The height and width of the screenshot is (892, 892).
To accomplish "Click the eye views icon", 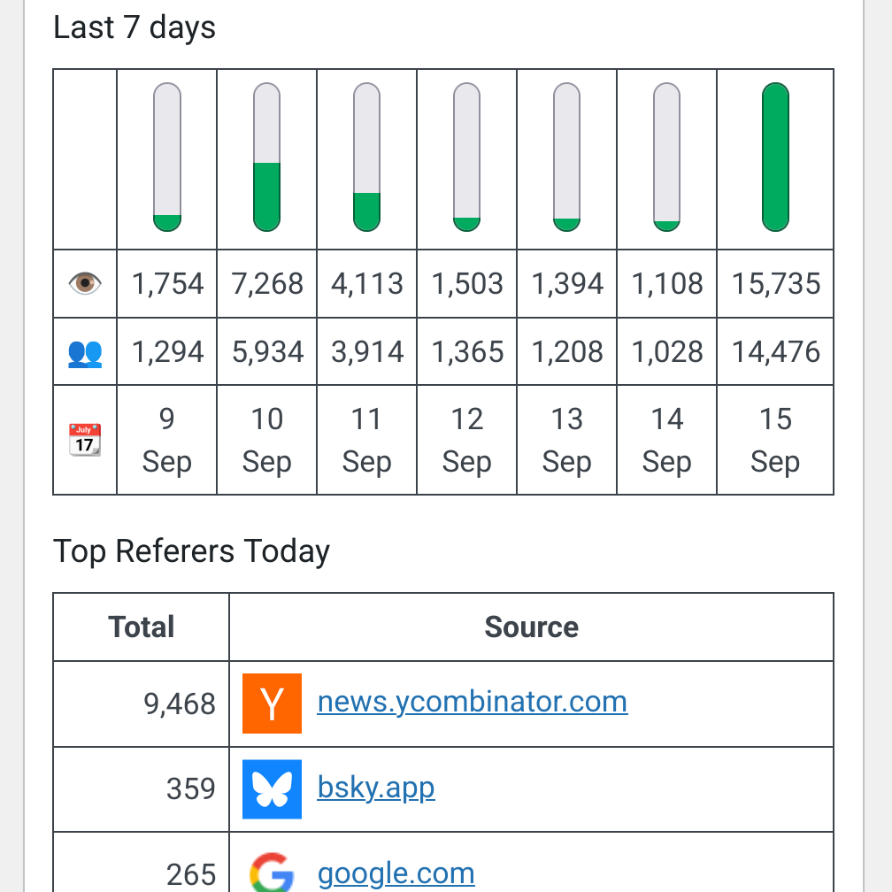I will tap(85, 284).
